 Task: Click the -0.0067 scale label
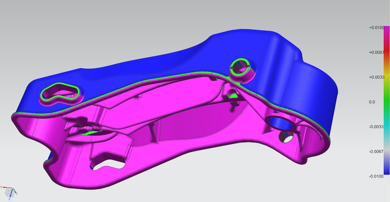tap(376, 151)
